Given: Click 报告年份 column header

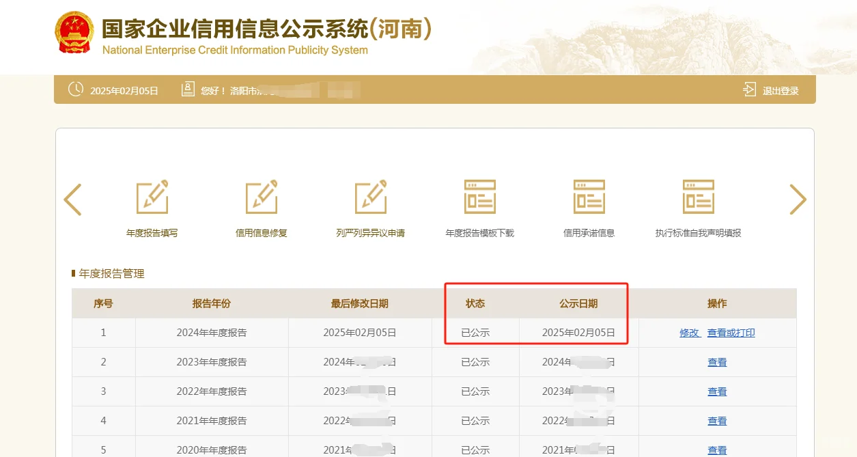Looking at the screenshot, I should pyautogui.click(x=212, y=303).
